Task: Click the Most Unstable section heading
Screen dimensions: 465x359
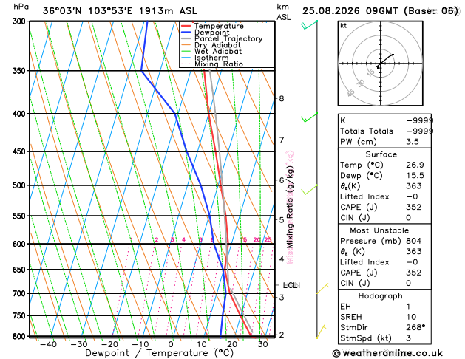Action: 379,230
